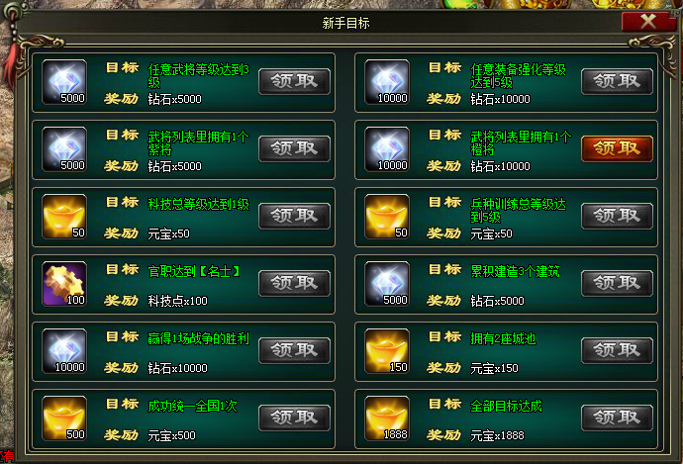Click 领取 button for 累积建造3个建筑
683x464 pixels.
tap(617, 283)
